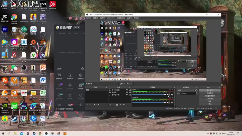Screen dimensions: 242x136
Task: Move the scene down in the Scenes panel
Action: point(98,105)
